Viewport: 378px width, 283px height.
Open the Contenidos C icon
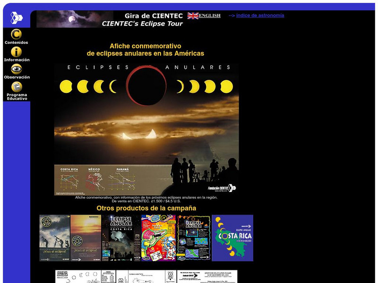coord(17,34)
